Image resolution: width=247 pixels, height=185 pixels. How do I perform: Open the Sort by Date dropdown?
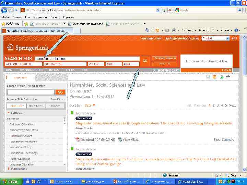click(90, 106)
